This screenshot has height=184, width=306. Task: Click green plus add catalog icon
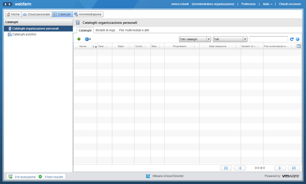(x=79, y=39)
